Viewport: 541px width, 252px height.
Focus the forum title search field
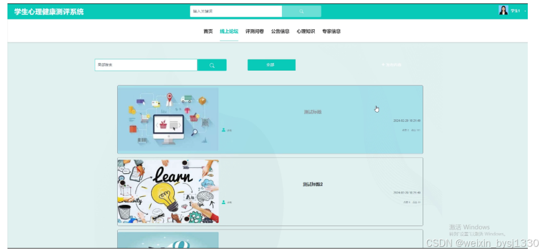[146, 65]
